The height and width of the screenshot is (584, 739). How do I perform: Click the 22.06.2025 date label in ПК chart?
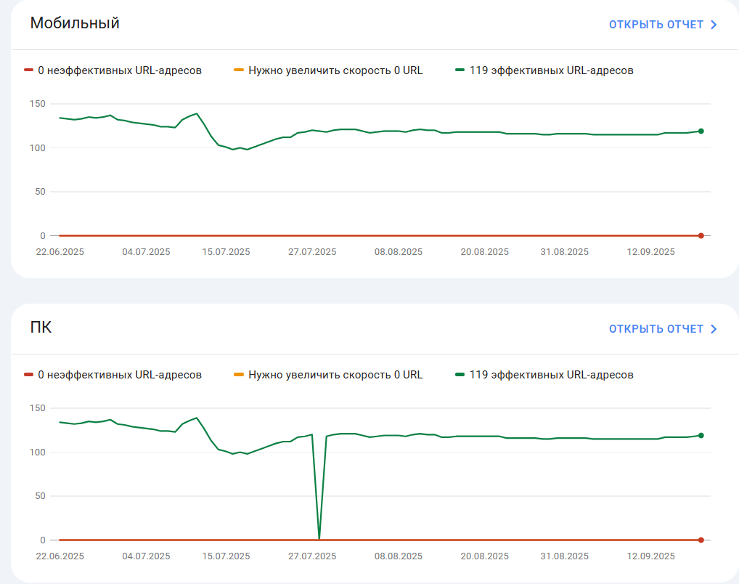(x=60, y=556)
